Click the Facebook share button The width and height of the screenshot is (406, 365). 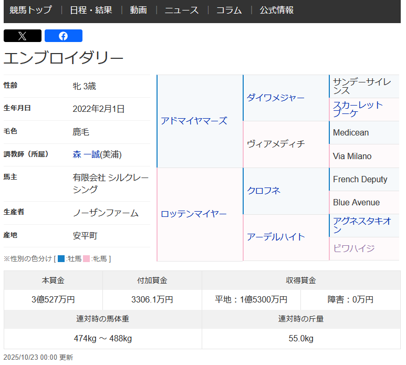click(x=63, y=36)
